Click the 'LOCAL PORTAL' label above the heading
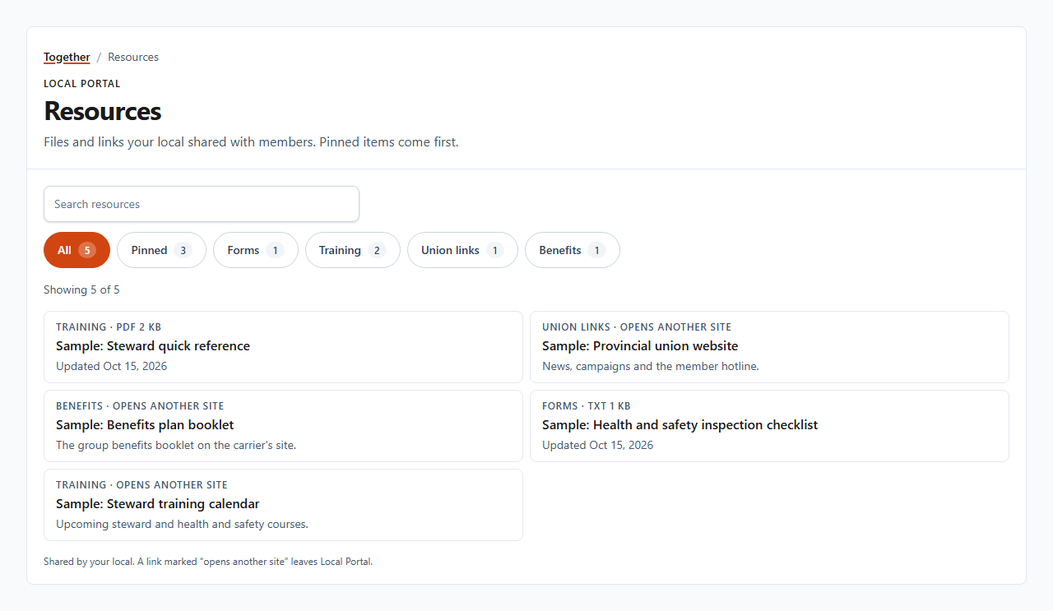Viewport: 1053px width, 611px height. [x=82, y=84]
